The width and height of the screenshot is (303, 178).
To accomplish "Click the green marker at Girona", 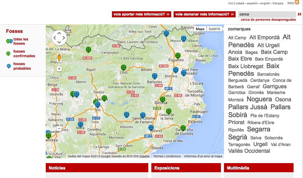I will (163, 99).
